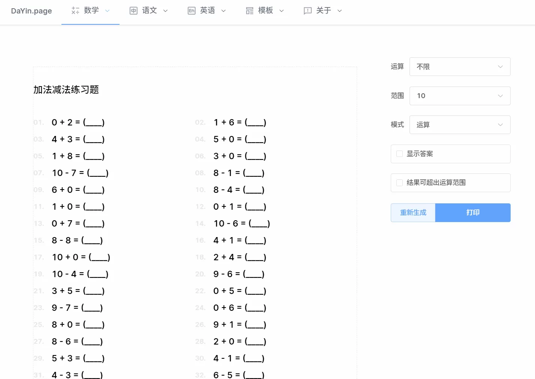Check 结果可超出运算范围 option

(x=399, y=183)
